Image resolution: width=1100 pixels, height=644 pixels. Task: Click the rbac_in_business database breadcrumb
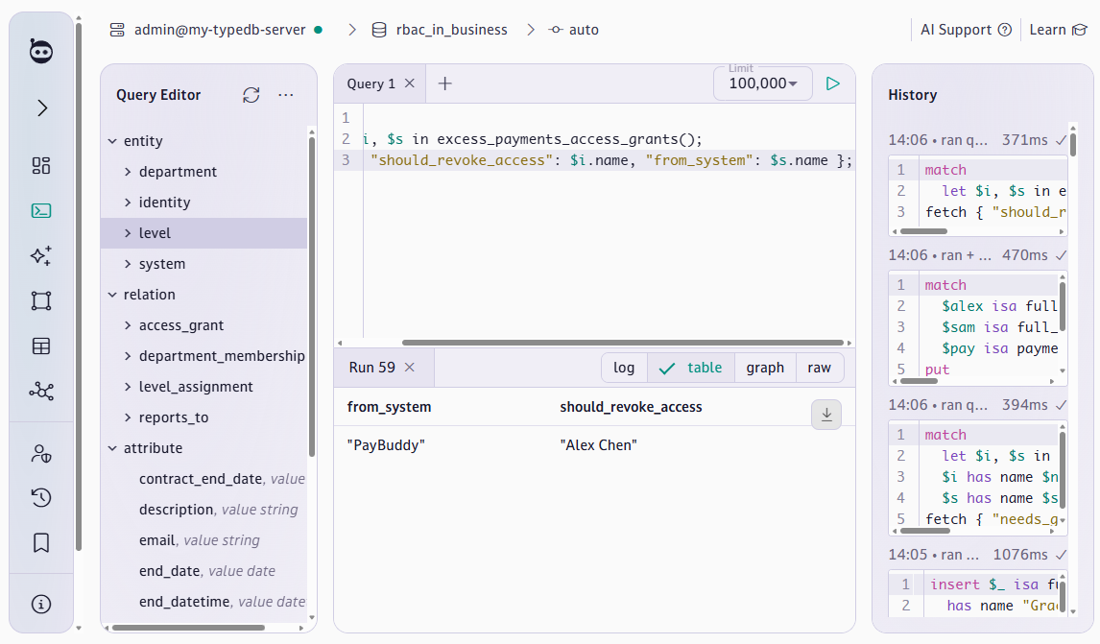pos(452,30)
